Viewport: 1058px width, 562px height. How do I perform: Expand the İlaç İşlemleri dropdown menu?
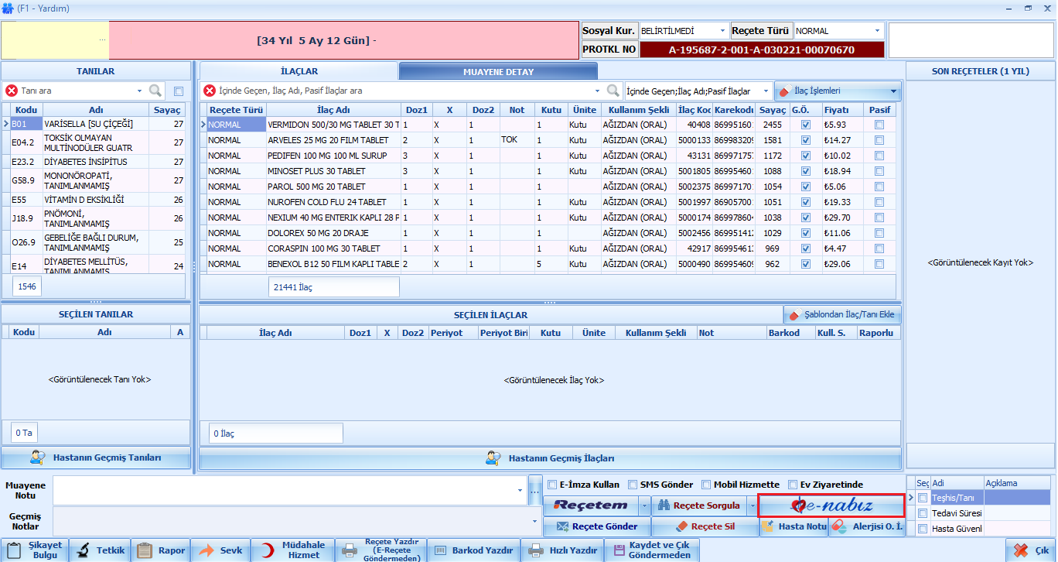click(x=893, y=91)
